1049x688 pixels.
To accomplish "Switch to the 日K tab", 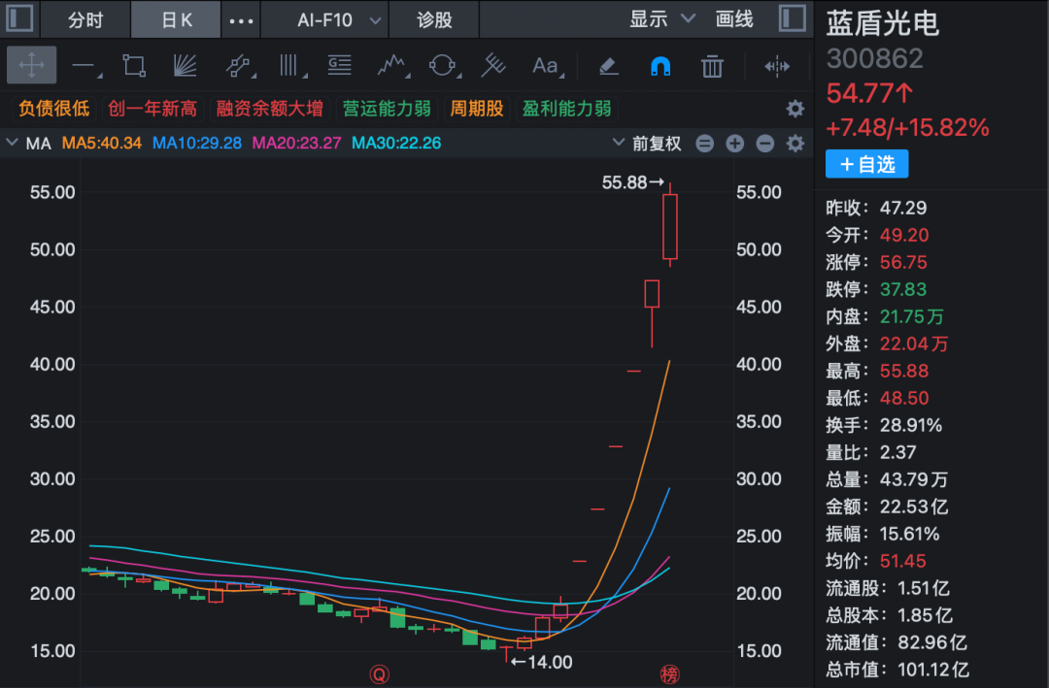I will tap(177, 19).
